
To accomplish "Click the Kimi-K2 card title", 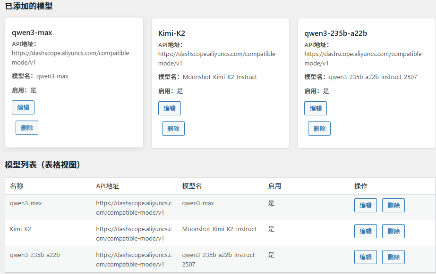I will 171,33.
